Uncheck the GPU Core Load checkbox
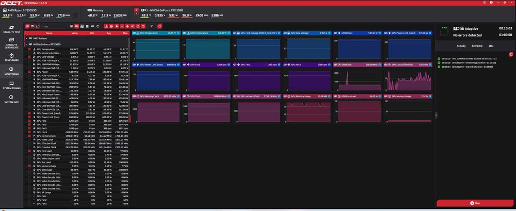The height and width of the screenshot is (211, 516). 29,151
